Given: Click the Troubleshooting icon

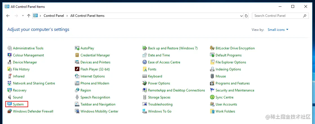Looking at the screenshot, I should 145,104.
